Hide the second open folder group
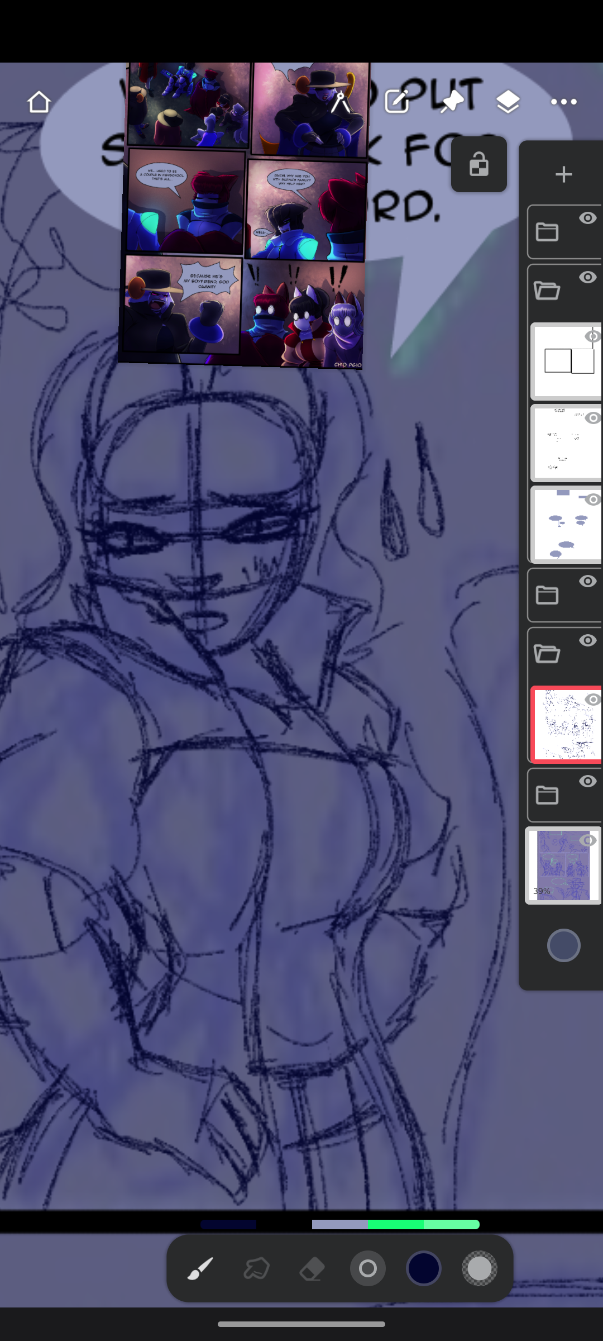Image resolution: width=603 pixels, height=1341 pixels. 587,277
